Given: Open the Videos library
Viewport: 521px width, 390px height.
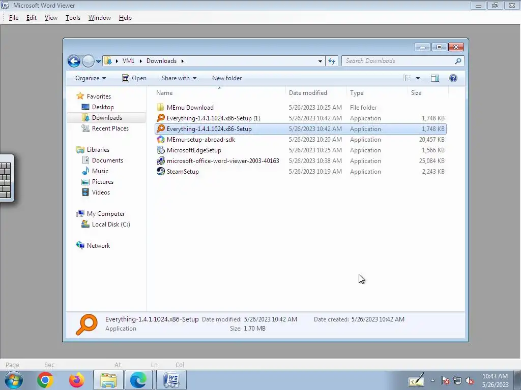Looking at the screenshot, I should coord(101,192).
